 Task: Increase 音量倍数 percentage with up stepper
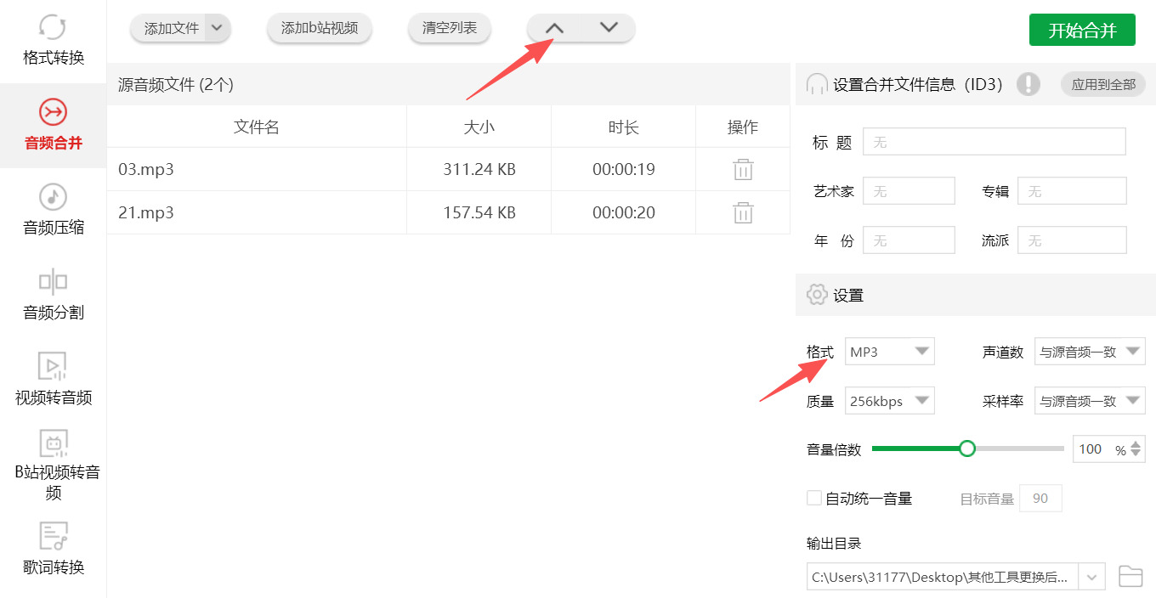coord(1136,443)
